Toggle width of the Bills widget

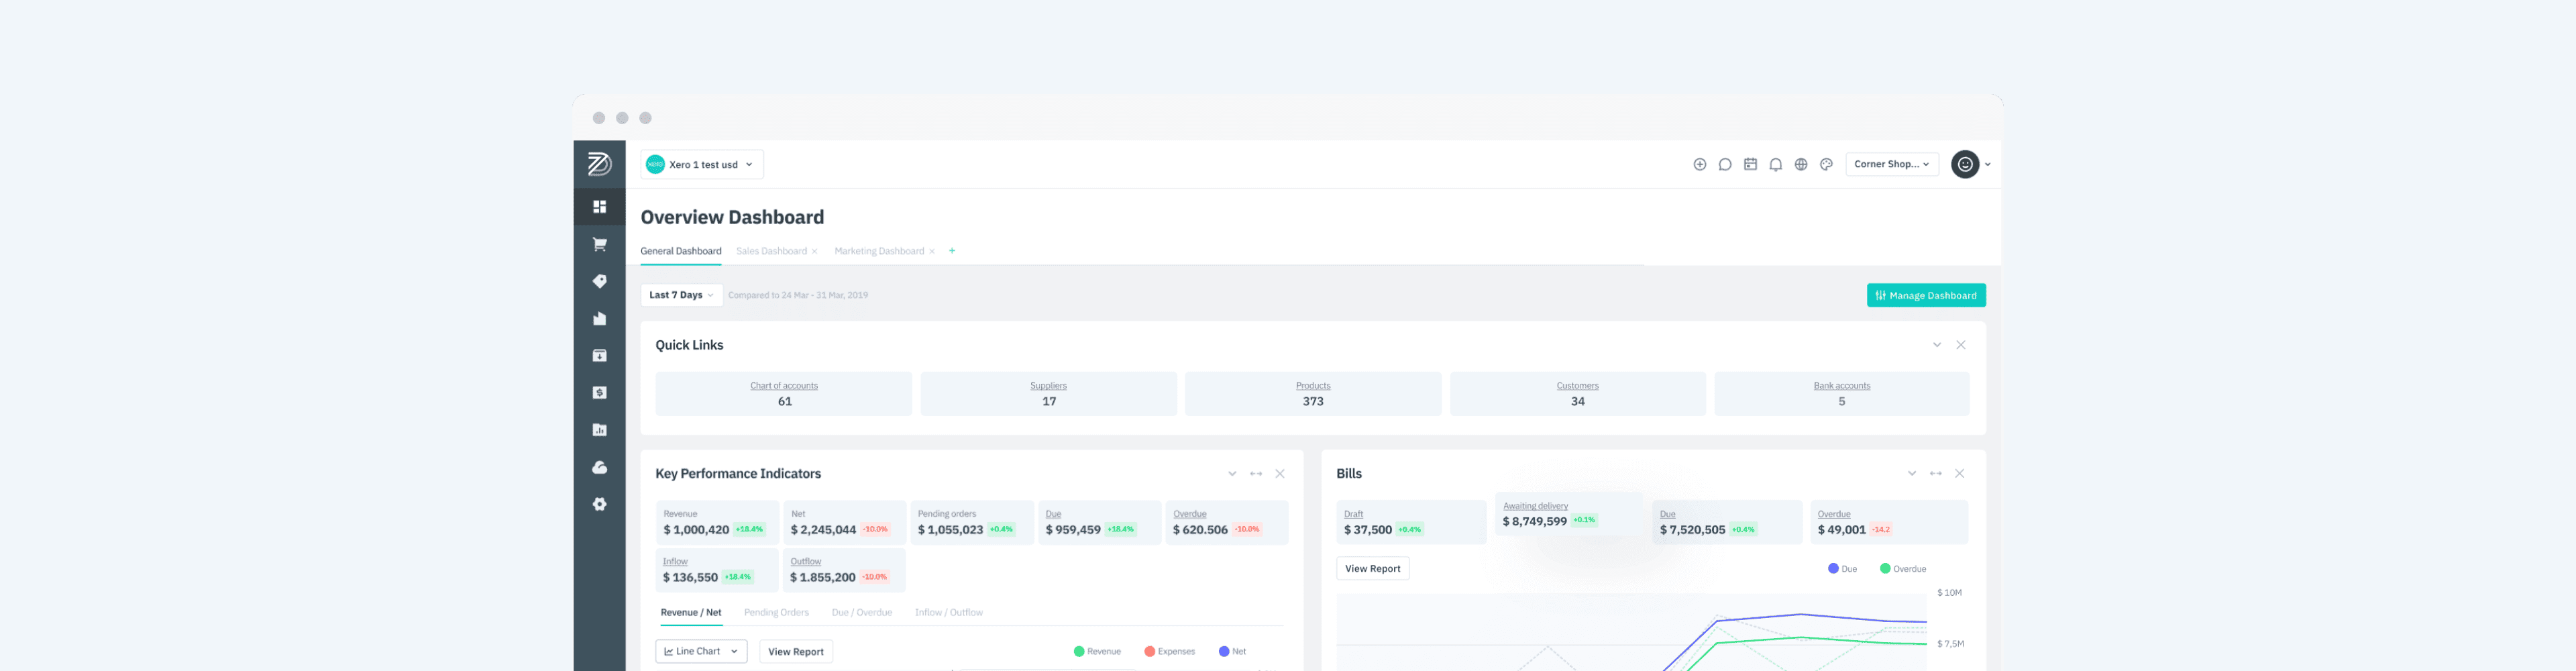(x=1935, y=473)
